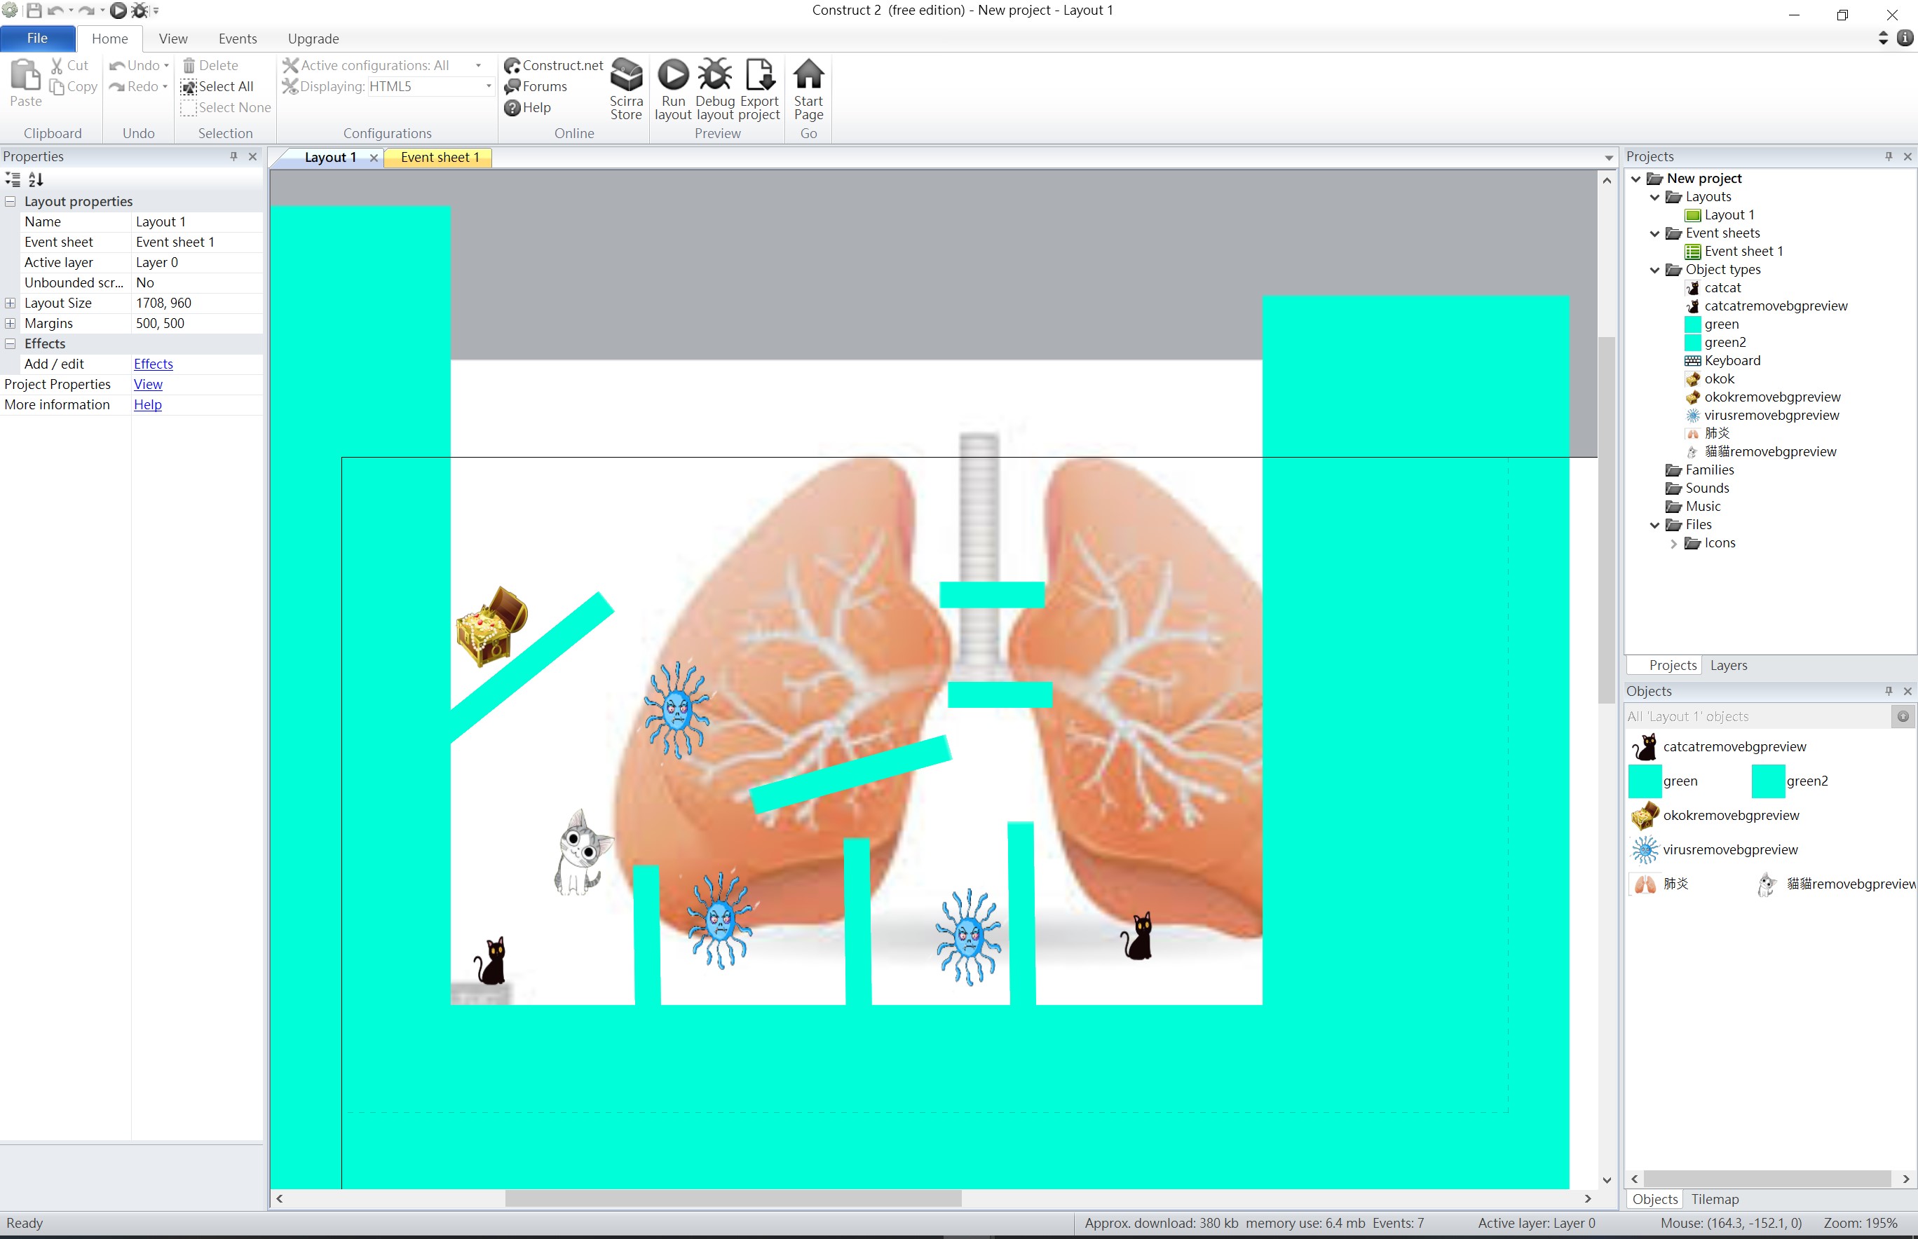Click the Export project icon
The height and width of the screenshot is (1239, 1918).
[x=759, y=76]
